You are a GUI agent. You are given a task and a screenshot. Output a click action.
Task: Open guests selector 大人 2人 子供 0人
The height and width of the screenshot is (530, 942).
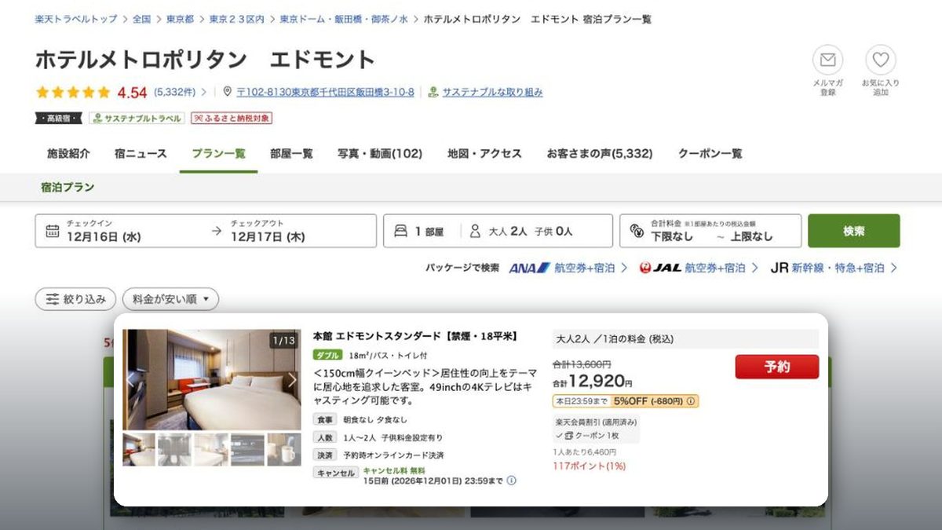coord(531,232)
